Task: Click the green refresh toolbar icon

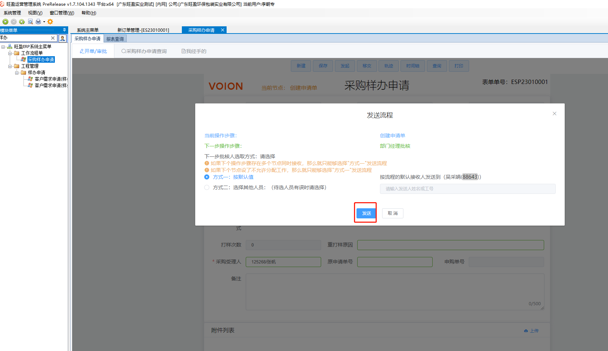Action: coord(22,22)
